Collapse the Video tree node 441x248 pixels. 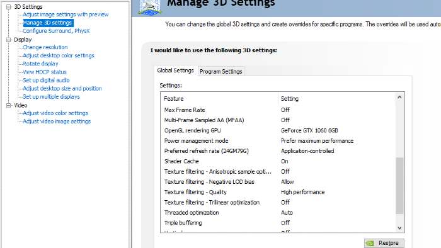click(x=8, y=105)
